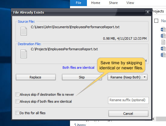Click the destination file document icon
This screenshot has height=126, width=166.
coord(24,54)
